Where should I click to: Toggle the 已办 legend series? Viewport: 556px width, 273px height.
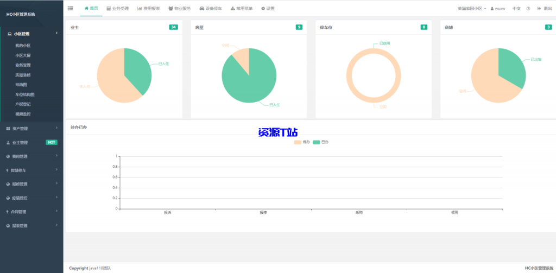click(x=320, y=142)
